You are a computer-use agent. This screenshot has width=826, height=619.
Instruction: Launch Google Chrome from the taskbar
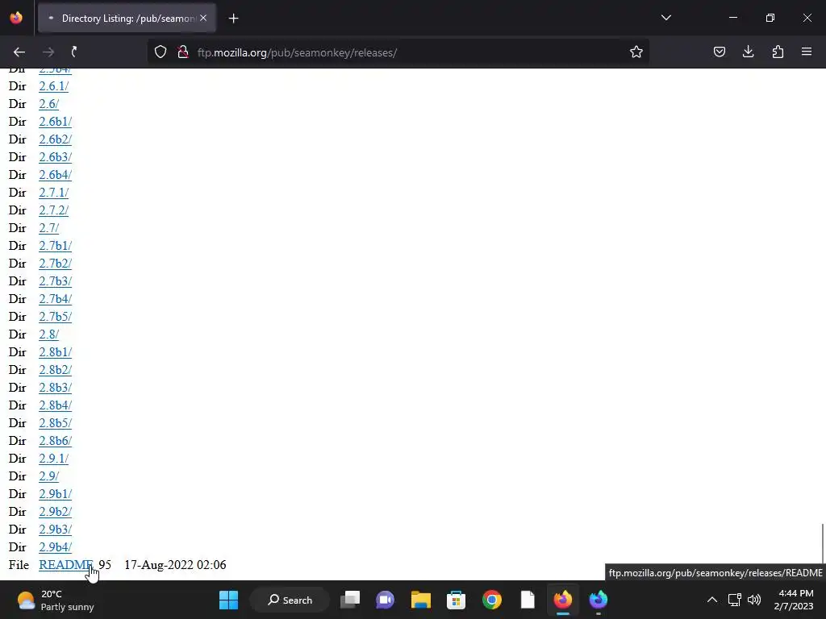pyautogui.click(x=492, y=600)
